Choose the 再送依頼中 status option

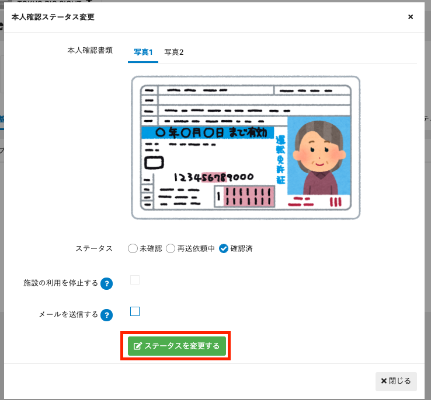[x=171, y=248]
